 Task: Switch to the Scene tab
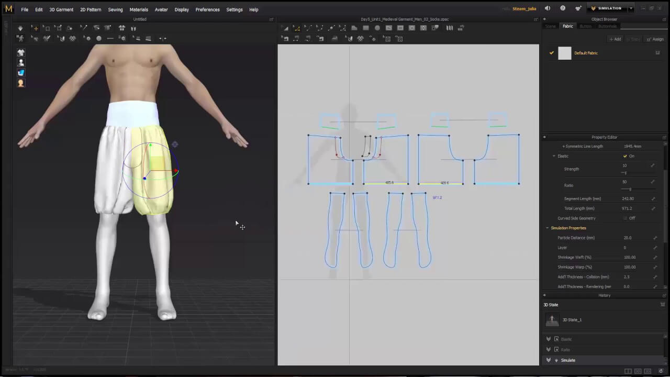click(551, 26)
